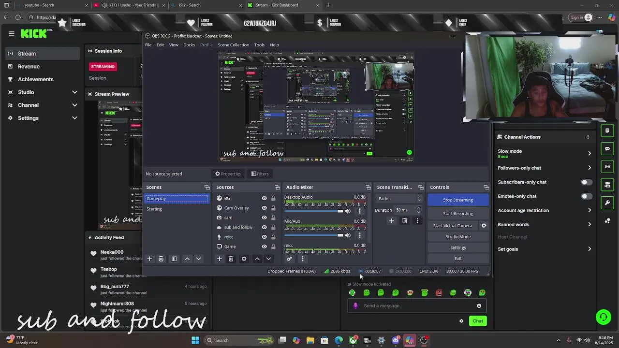Open transition properties three-dot menu
The width and height of the screenshot is (619, 348).
pyautogui.click(x=417, y=221)
